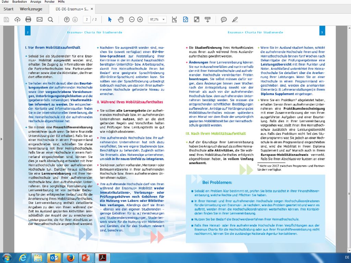351x263 pixels.
Task: Open the Bearbeiten menu
Action: (x=20, y=2)
